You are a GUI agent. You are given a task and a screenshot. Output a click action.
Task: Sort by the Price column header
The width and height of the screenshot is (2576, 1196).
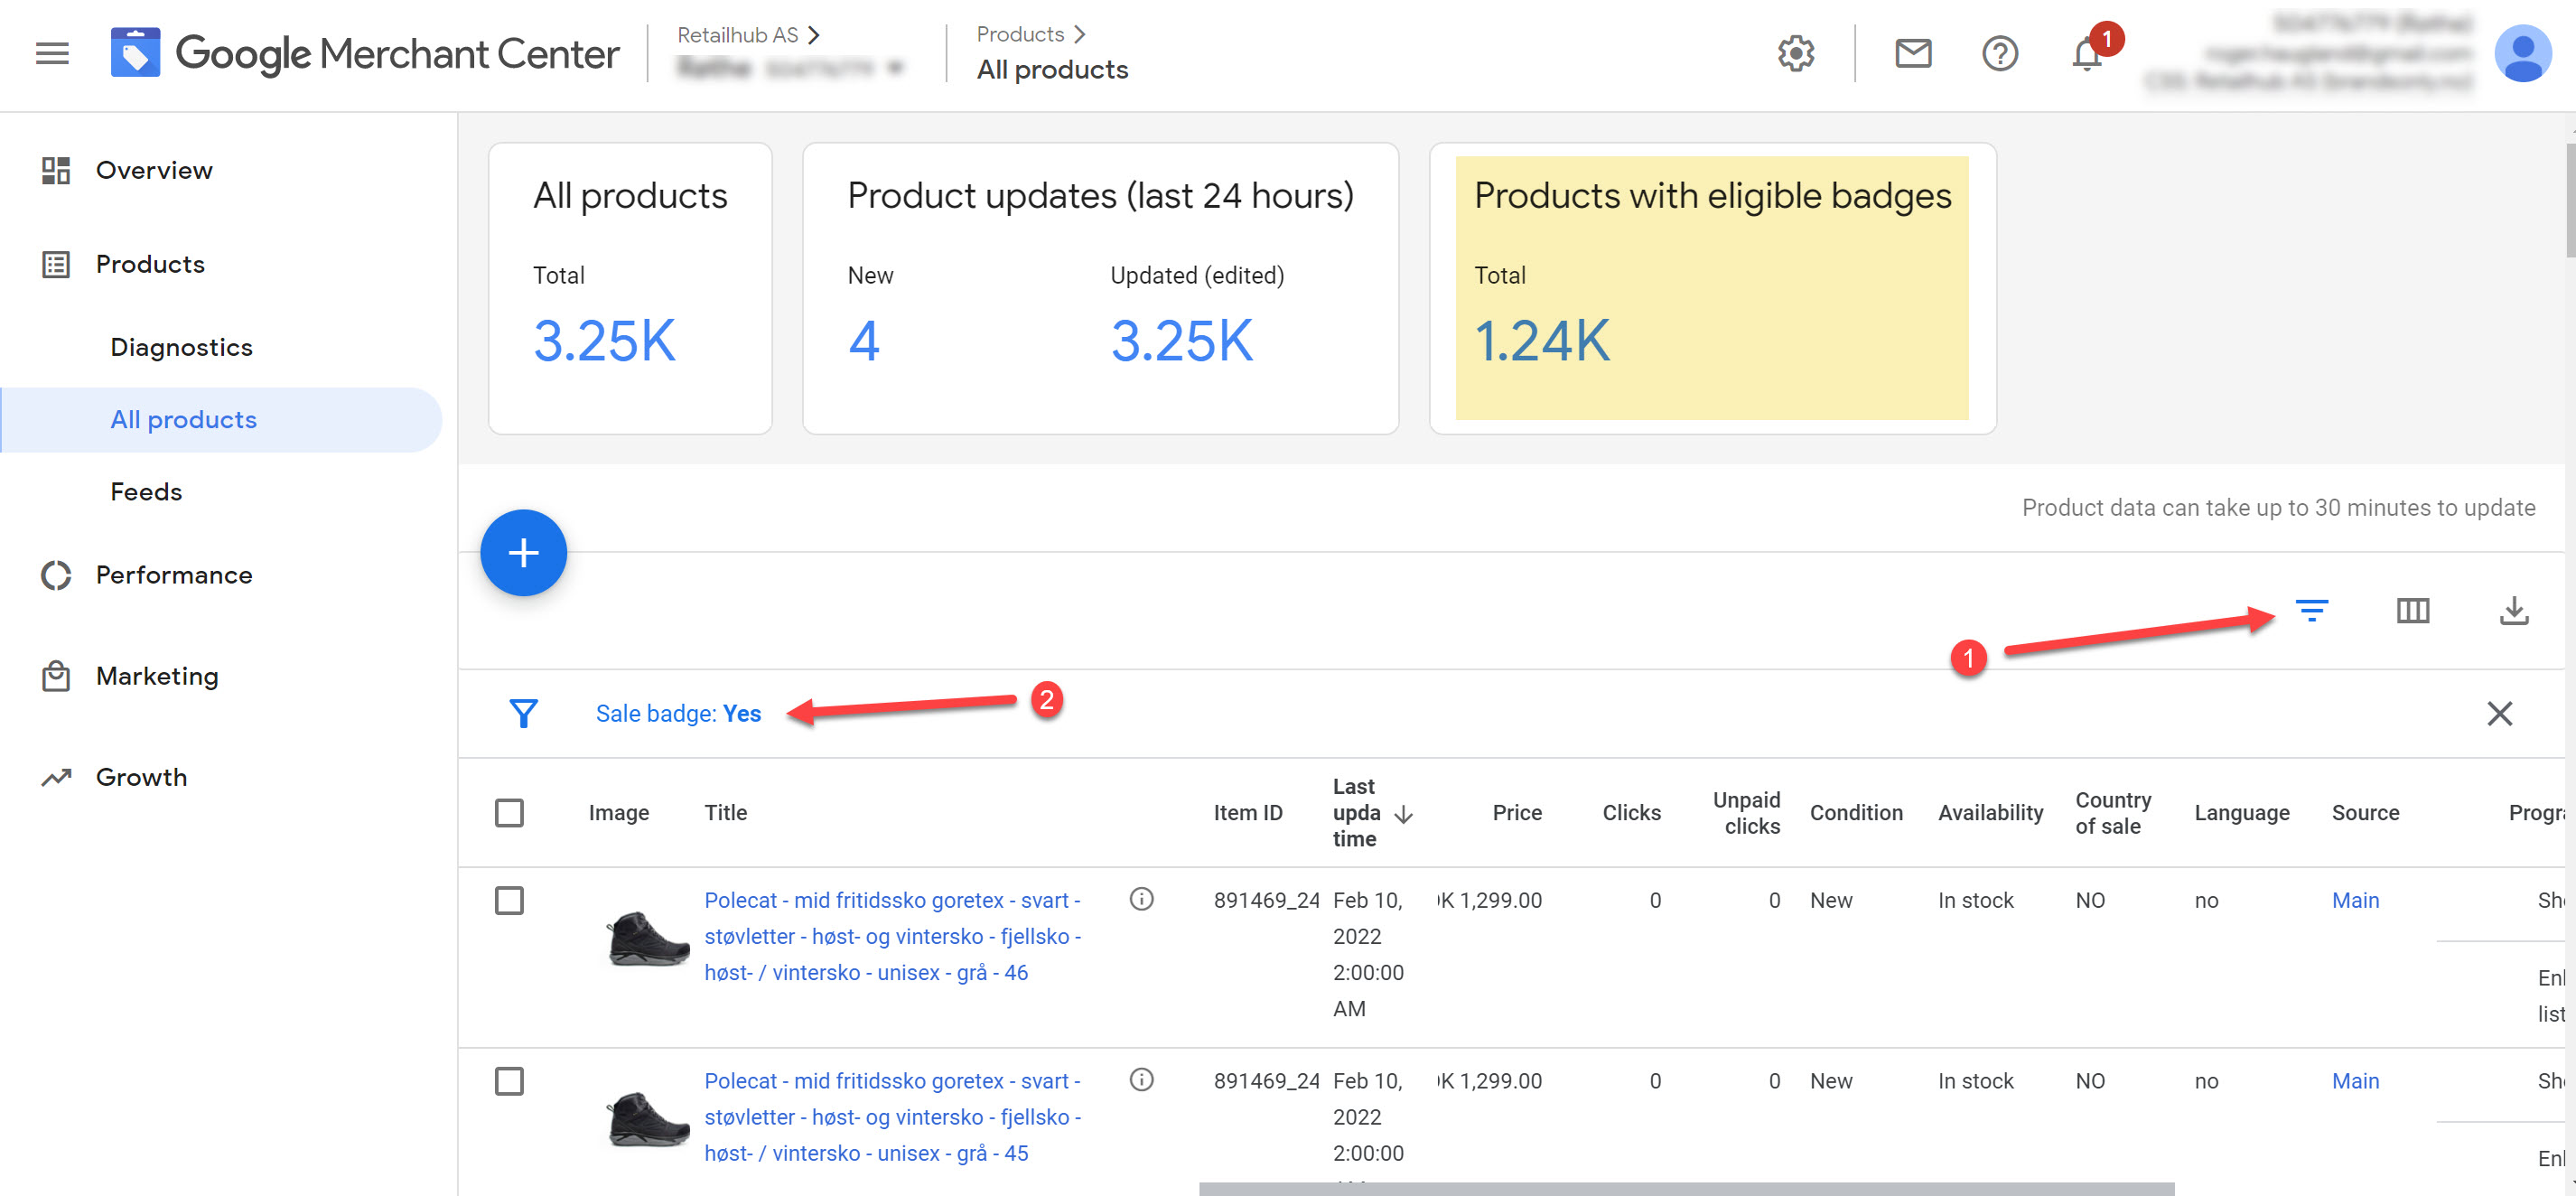tap(1516, 813)
